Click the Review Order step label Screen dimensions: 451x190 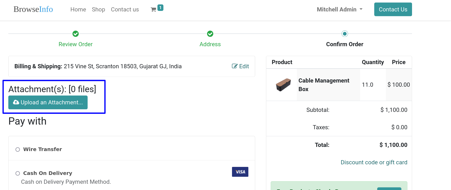tap(76, 44)
